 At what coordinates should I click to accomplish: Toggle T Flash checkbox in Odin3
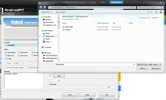[6, 59]
